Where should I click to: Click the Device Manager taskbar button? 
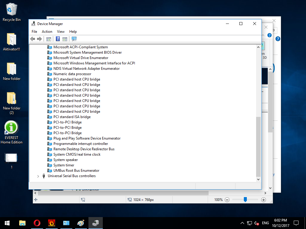coord(96,223)
